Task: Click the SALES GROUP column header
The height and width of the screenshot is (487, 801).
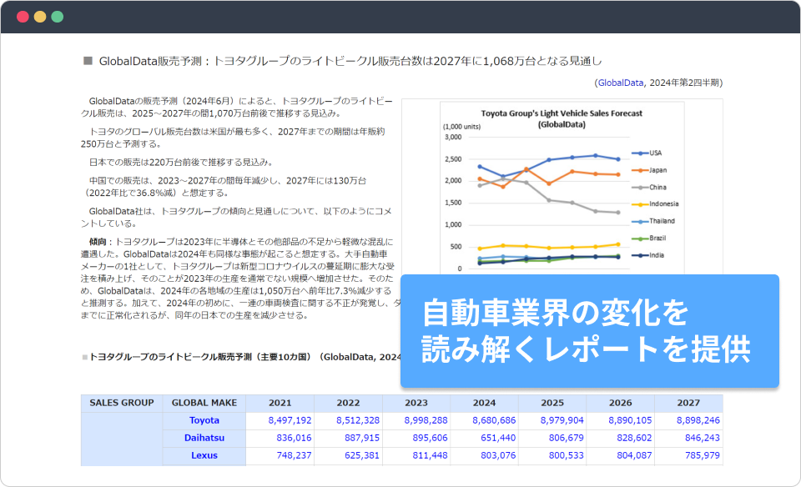Action: point(122,403)
